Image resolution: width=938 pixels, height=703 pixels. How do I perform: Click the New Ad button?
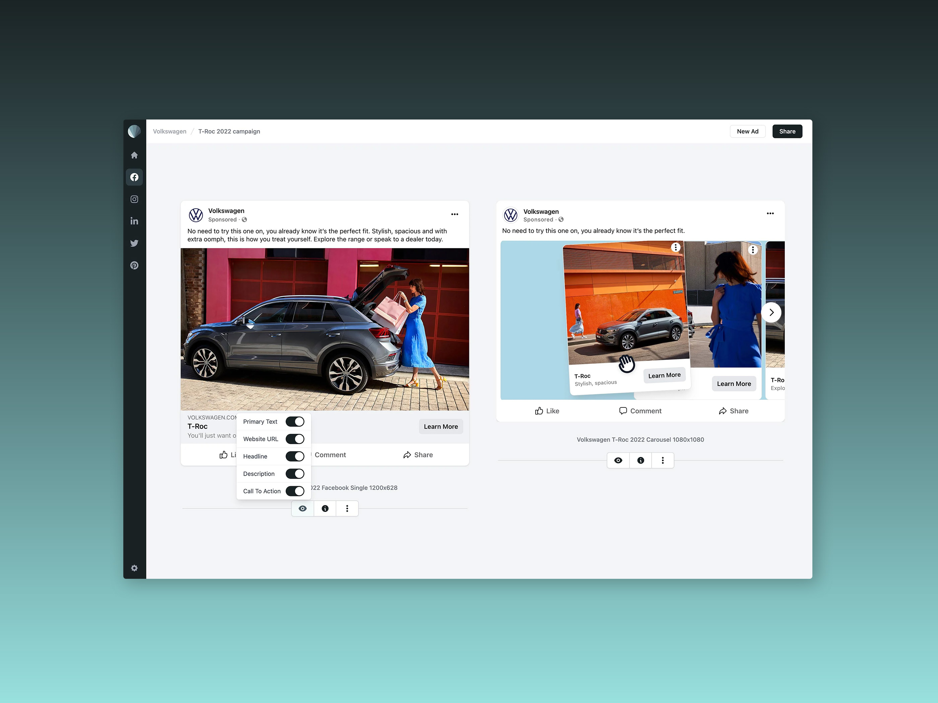(x=747, y=131)
